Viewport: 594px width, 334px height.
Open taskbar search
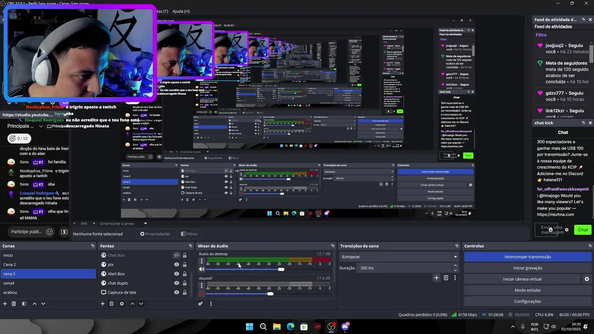pos(263,327)
